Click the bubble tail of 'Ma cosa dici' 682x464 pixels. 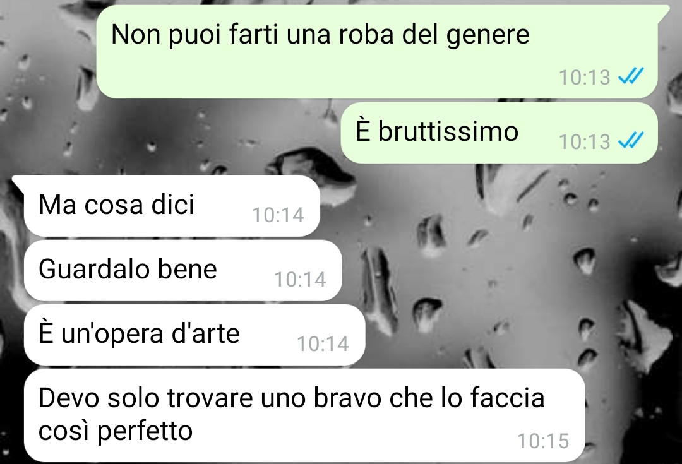click(18, 182)
